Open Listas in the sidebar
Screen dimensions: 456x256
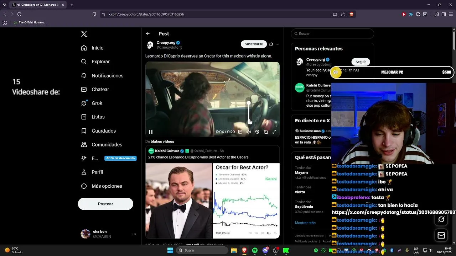coord(93,117)
